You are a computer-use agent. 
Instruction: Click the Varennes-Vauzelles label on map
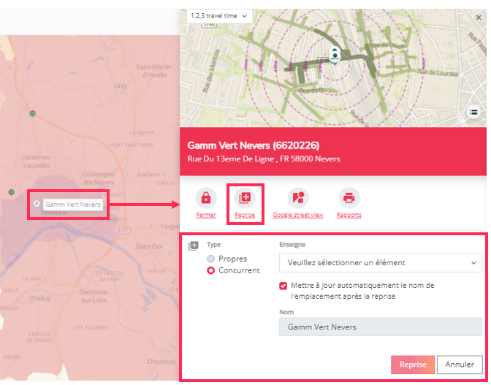36,161
